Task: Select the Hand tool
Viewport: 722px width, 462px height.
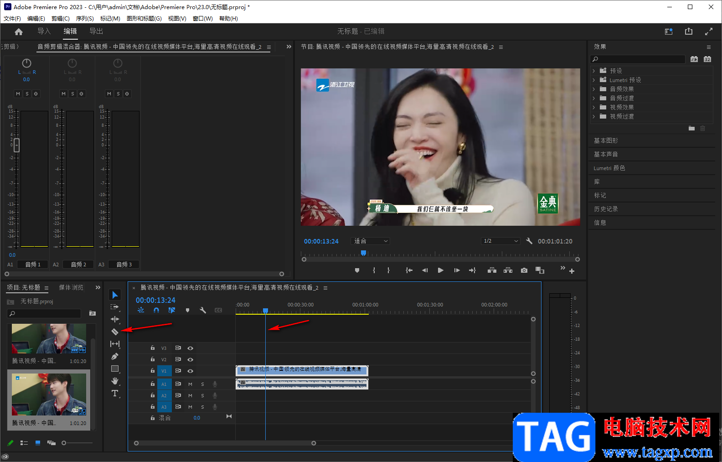Action: pyautogui.click(x=115, y=381)
